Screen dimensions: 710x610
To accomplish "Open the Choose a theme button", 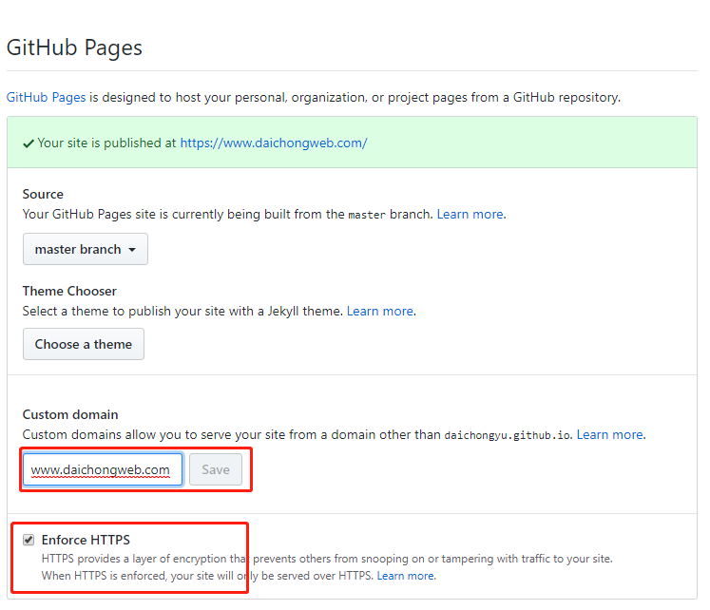I will coord(84,344).
